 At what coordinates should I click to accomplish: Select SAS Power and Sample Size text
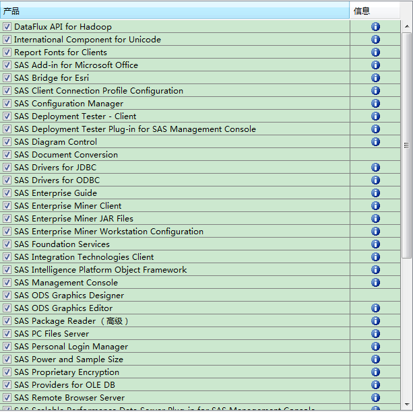pos(69,359)
